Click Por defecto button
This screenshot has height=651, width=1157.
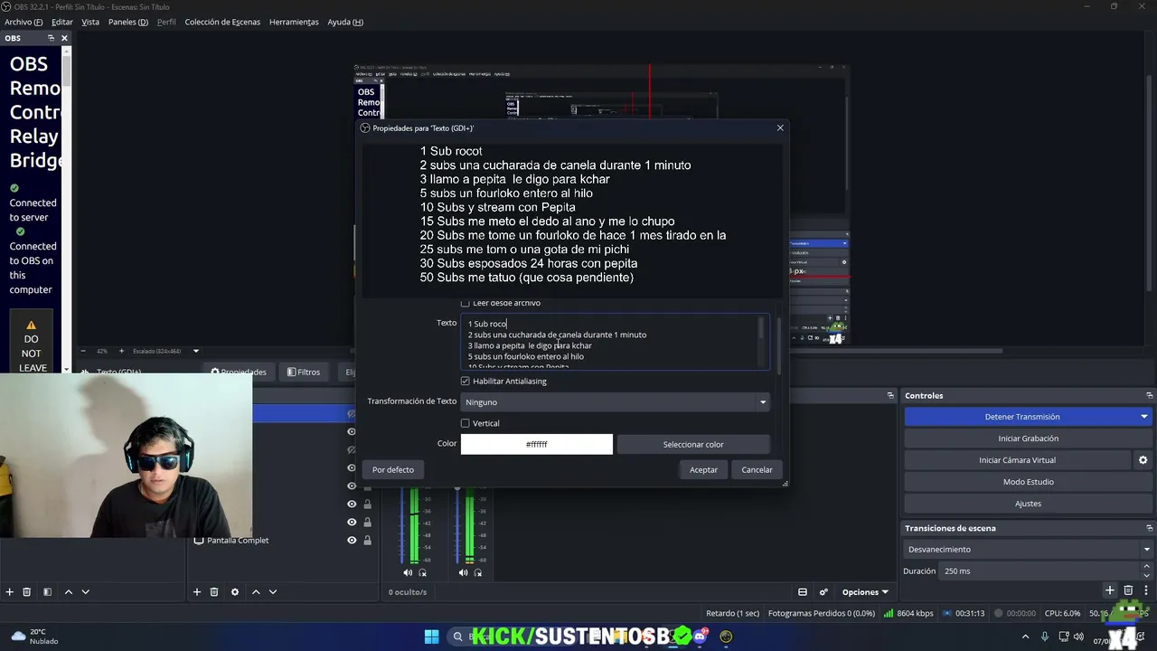tap(393, 470)
